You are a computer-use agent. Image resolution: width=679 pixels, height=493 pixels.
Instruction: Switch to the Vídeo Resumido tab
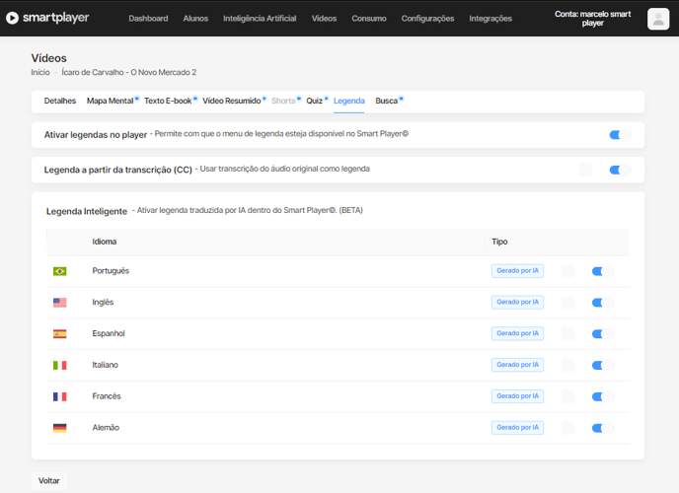coord(232,101)
